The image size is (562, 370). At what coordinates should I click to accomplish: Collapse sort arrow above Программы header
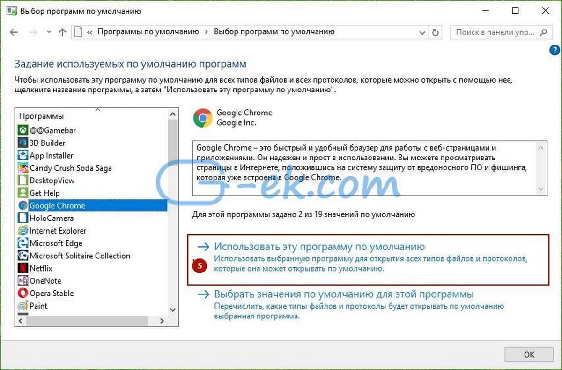point(97,110)
